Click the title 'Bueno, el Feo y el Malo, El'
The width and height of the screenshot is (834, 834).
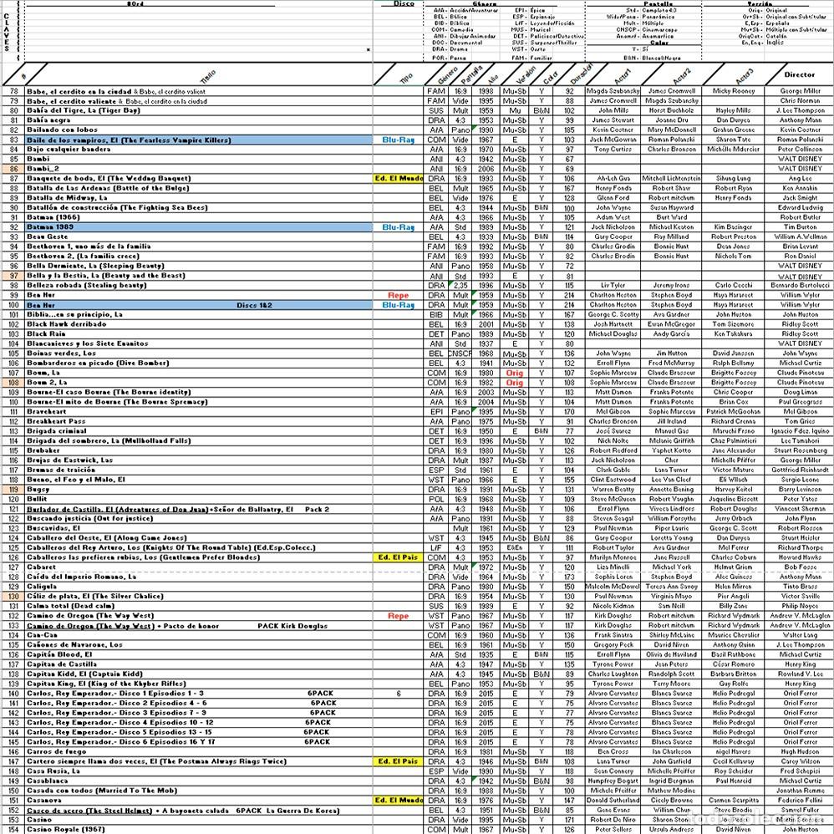tap(76, 479)
